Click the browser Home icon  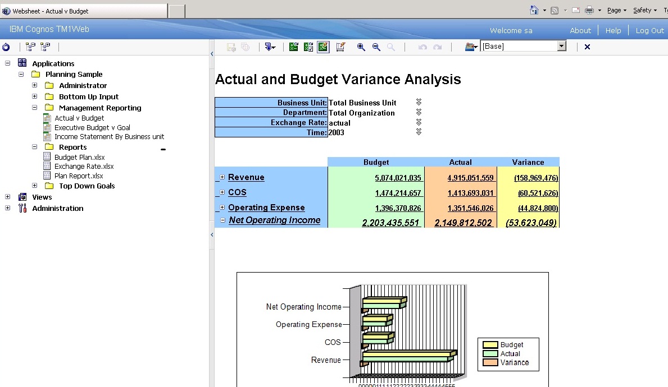[x=534, y=10]
